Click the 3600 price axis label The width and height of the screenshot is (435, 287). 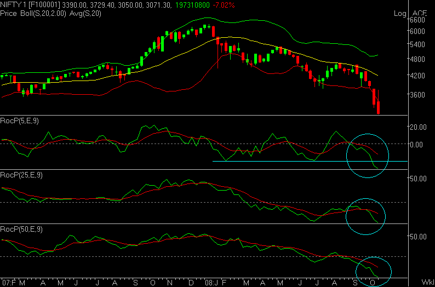[417, 95]
